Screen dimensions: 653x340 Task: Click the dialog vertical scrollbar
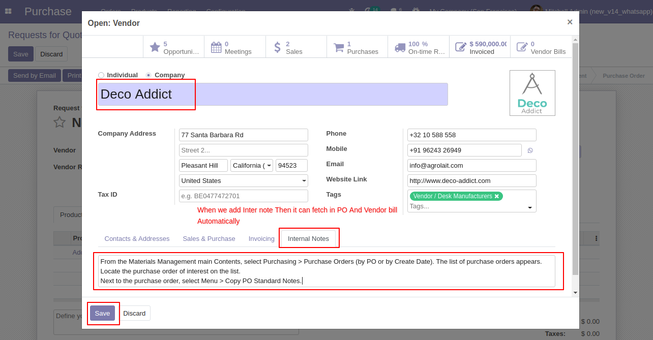coord(575,159)
